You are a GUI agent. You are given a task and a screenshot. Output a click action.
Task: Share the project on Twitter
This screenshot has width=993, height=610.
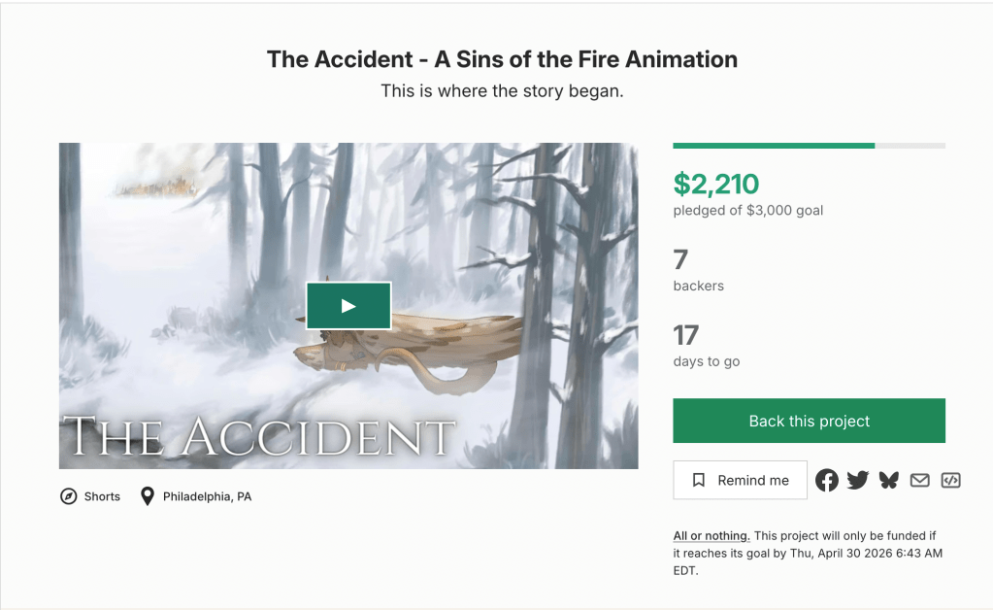[x=857, y=480]
